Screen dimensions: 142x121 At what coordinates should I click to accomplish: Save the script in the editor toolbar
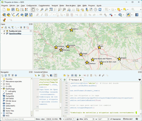(72, 75)
